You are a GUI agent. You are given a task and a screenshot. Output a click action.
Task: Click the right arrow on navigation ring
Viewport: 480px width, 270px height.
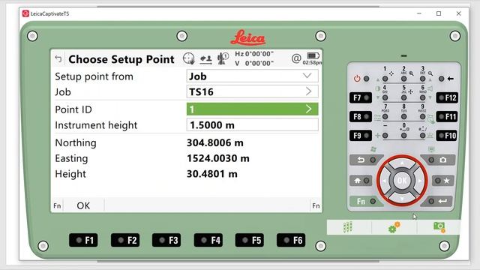click(x=419, y=181)
